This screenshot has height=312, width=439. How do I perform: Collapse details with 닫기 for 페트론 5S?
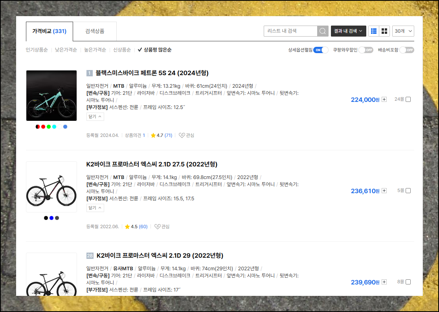click(x=95, y=116)
